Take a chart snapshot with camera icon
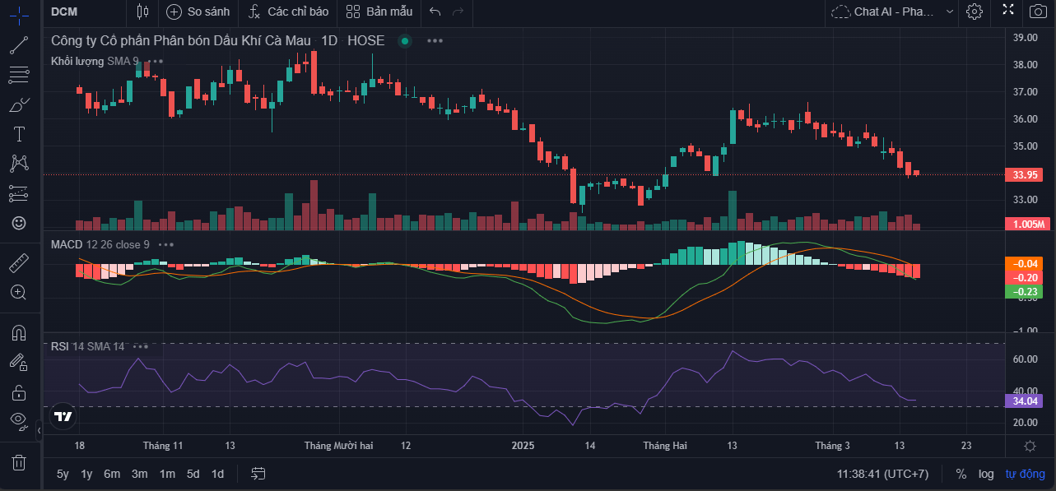This screenshot has height=491, width=1056. (x=1039, y=12)
